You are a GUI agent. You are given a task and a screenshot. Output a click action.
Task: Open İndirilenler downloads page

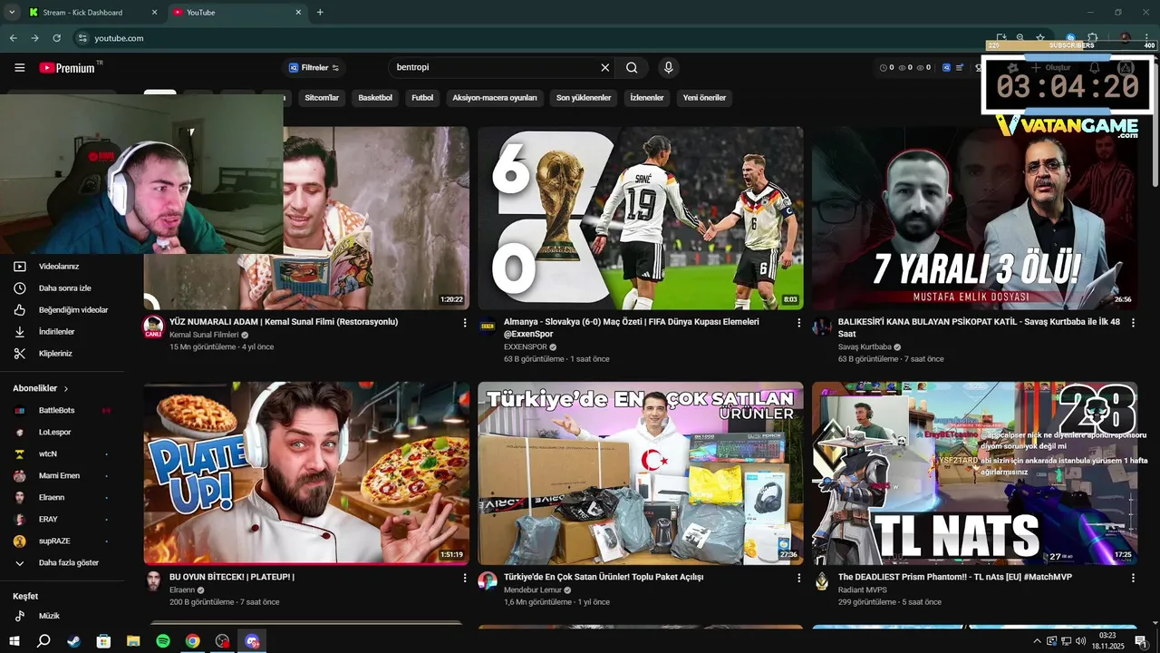pos(63,332)
